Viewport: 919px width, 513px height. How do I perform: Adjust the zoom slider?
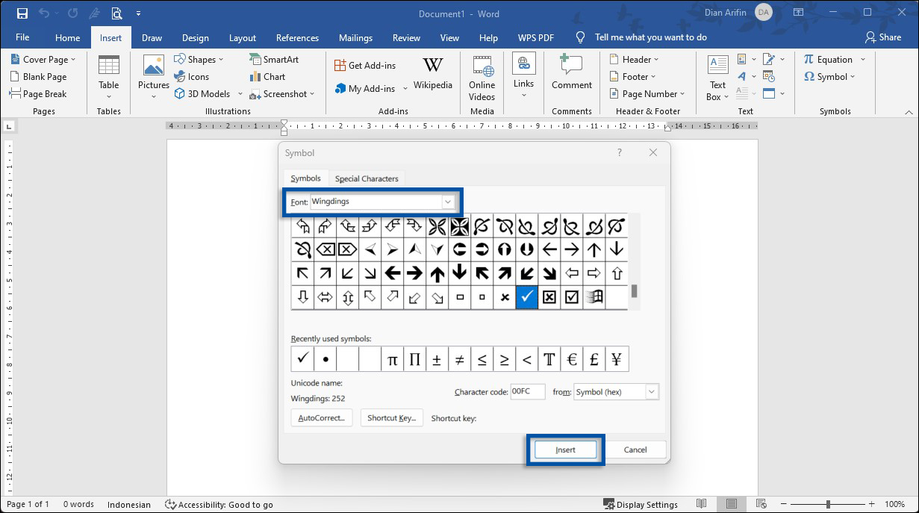point(829,504)
